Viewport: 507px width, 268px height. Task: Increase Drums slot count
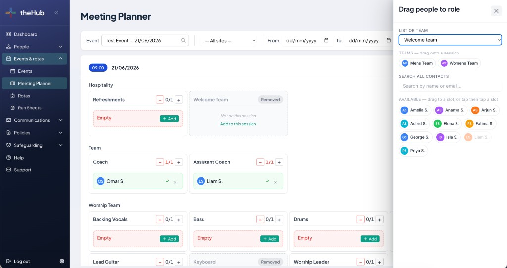pyautogui.click(x=380, y=220)
